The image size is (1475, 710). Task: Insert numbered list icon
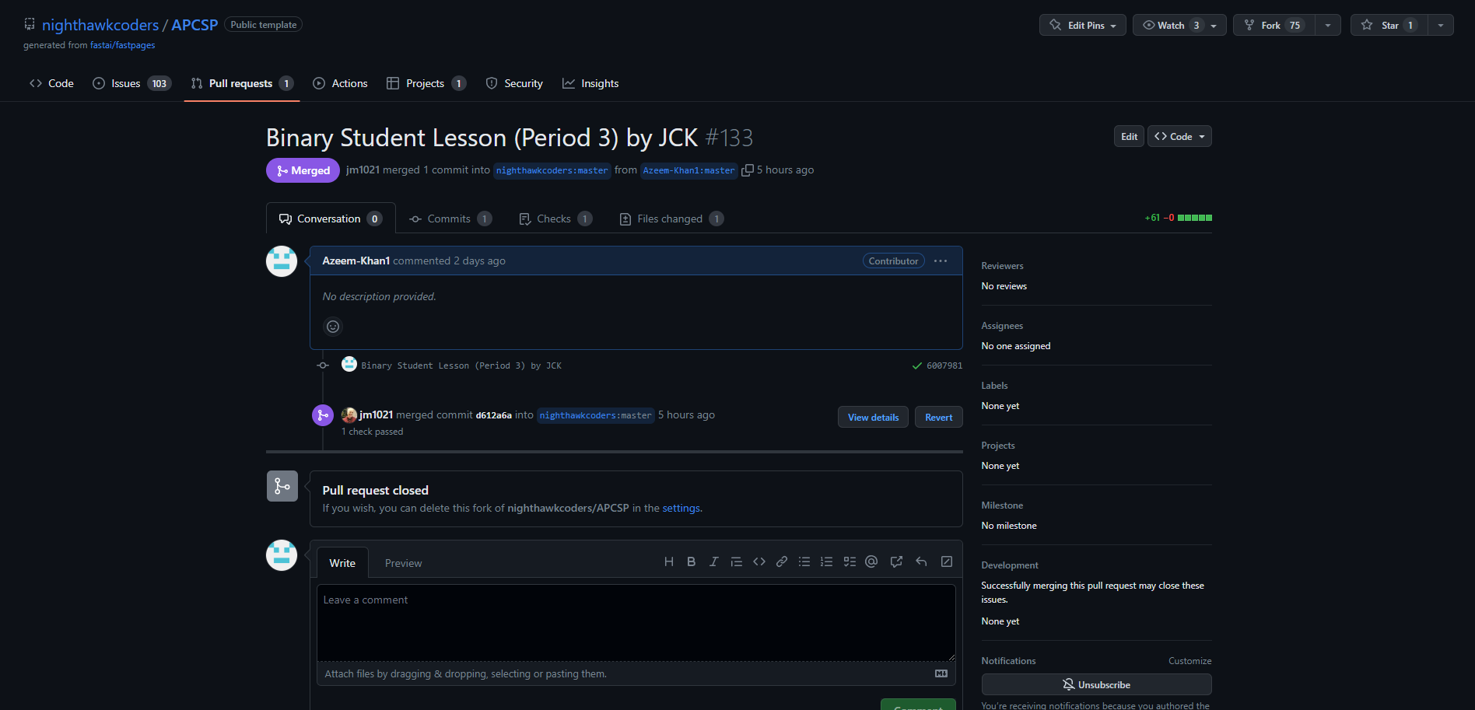coord(826,561)
